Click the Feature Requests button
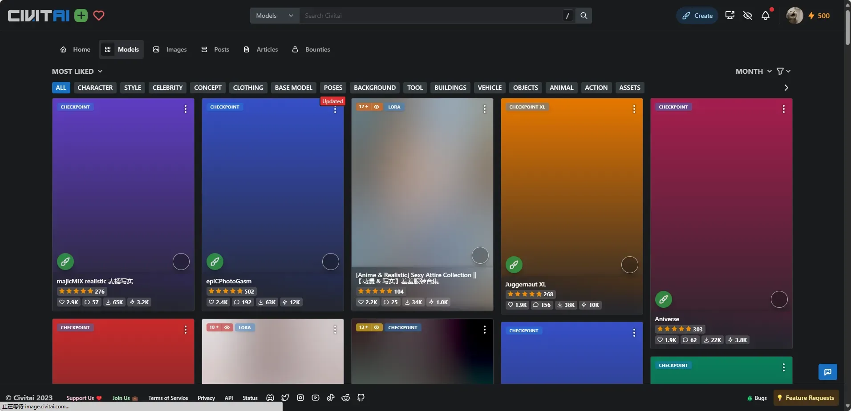The image size is (851, 411). (806, 398)
